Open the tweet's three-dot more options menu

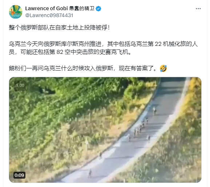(198, 9)
